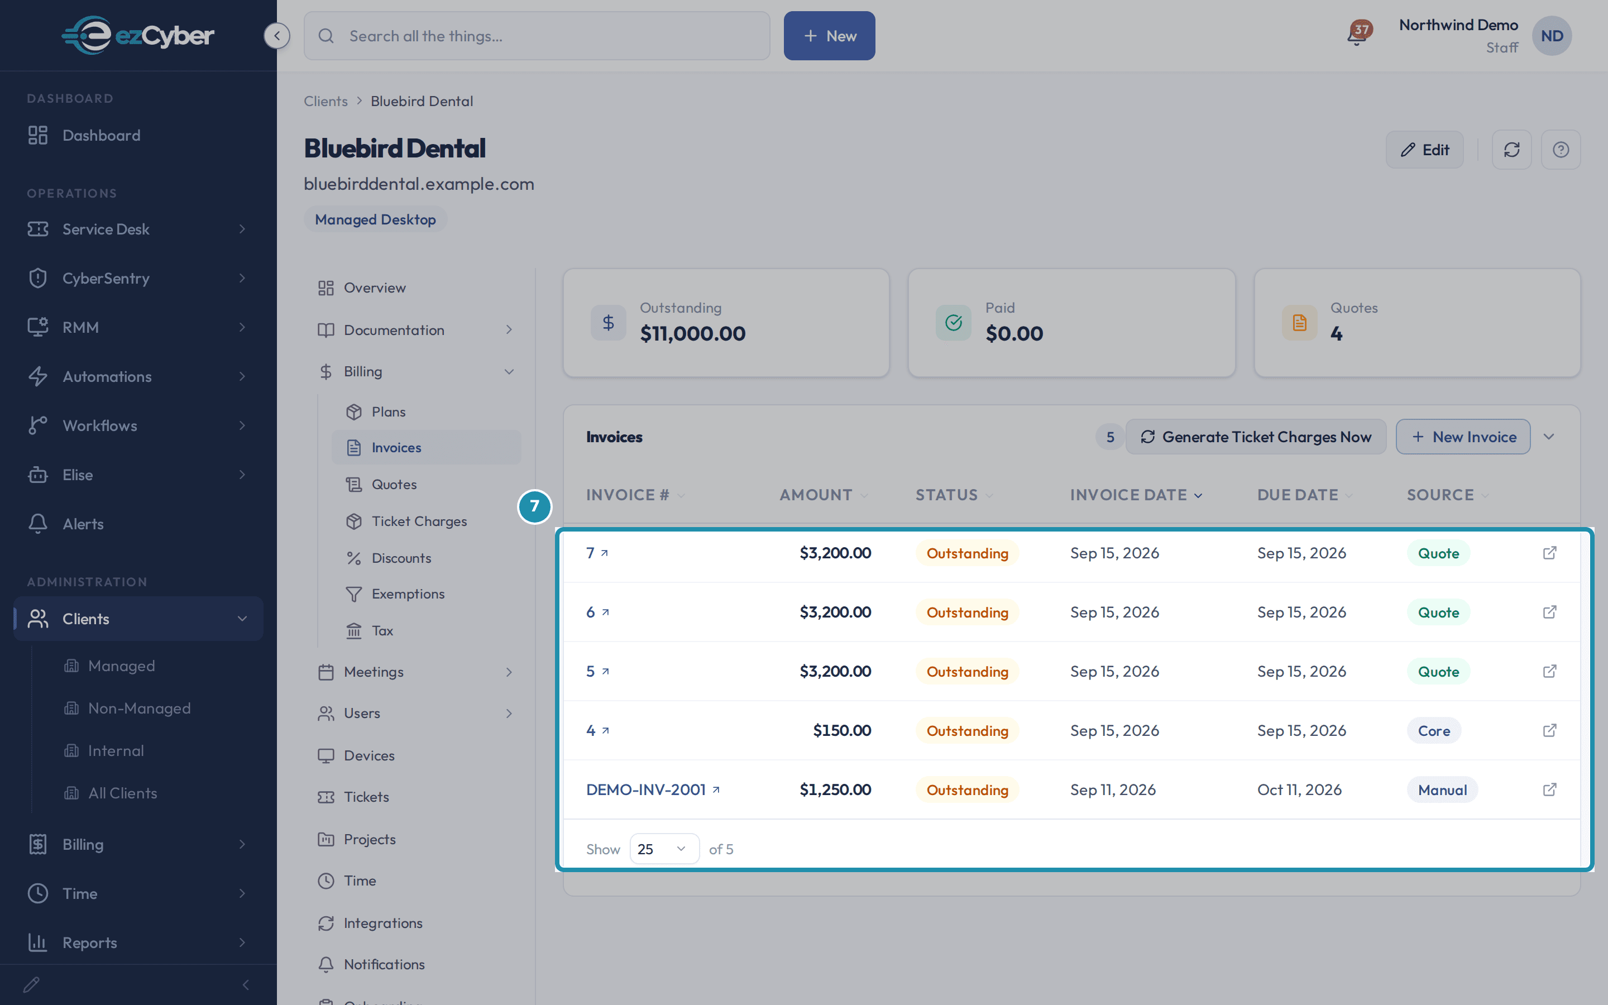Image resolution: width=1608 pixels, height=1005 pixels.
Task: Open Dashboard in the sidebar
Action: (138, 136)
